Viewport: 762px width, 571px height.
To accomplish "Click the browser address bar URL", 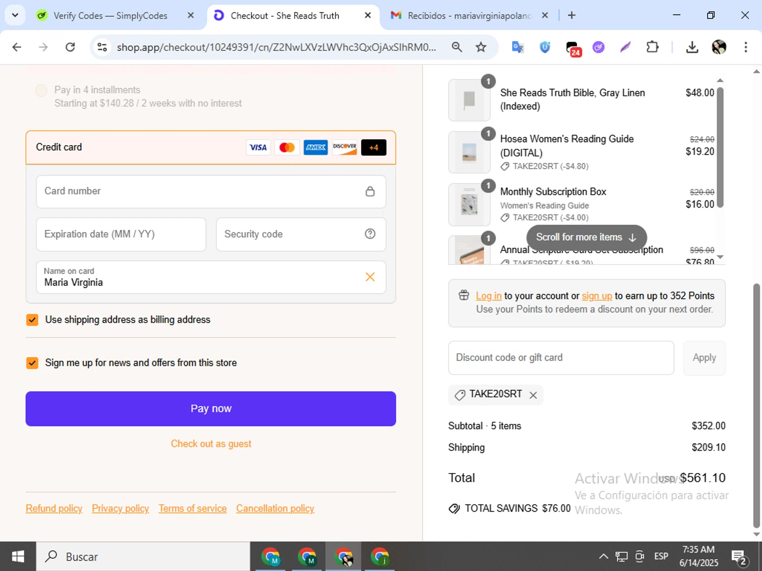I will 276,47.
